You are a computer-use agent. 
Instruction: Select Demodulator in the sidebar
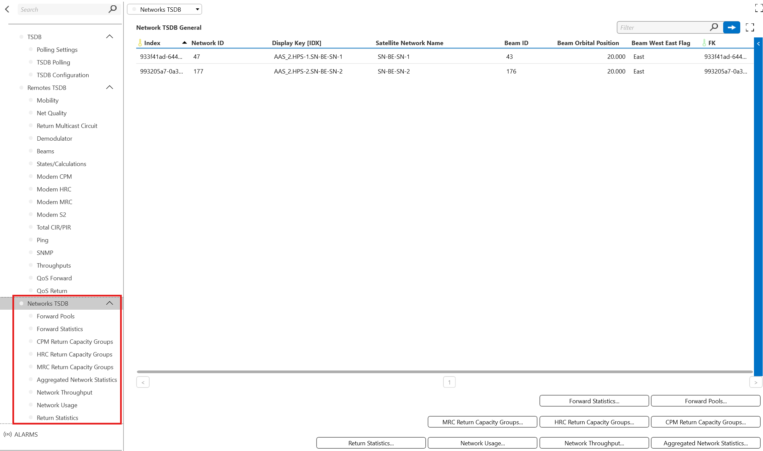coord(55,138)
